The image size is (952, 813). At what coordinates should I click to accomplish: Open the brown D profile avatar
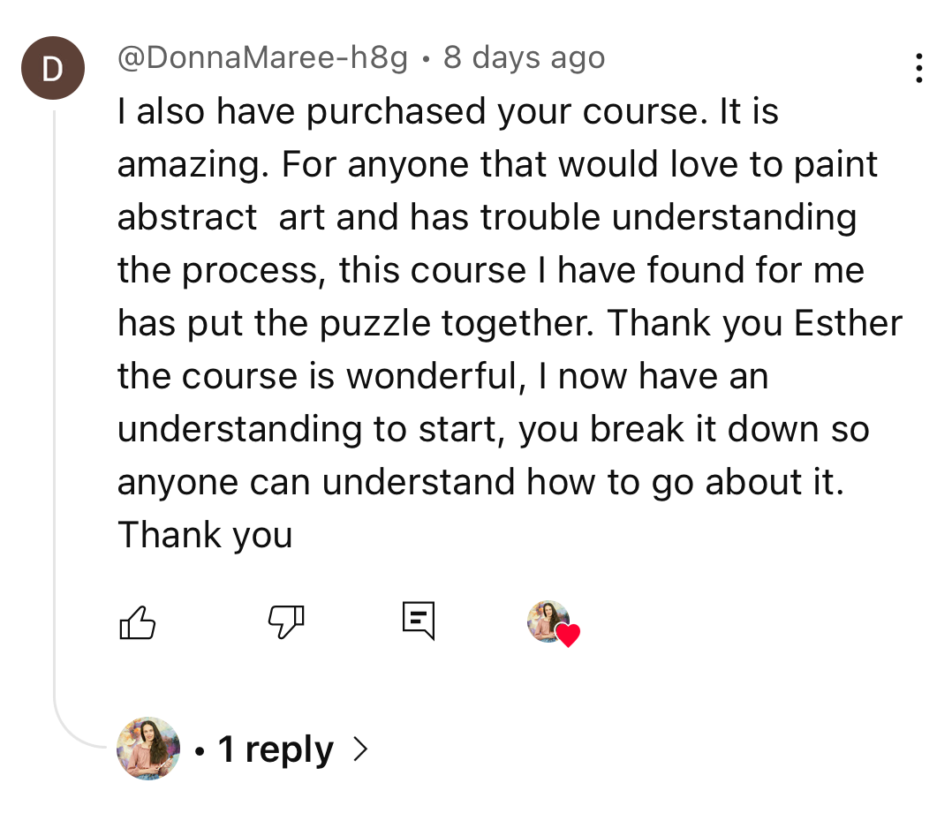(x=53, y=68)
